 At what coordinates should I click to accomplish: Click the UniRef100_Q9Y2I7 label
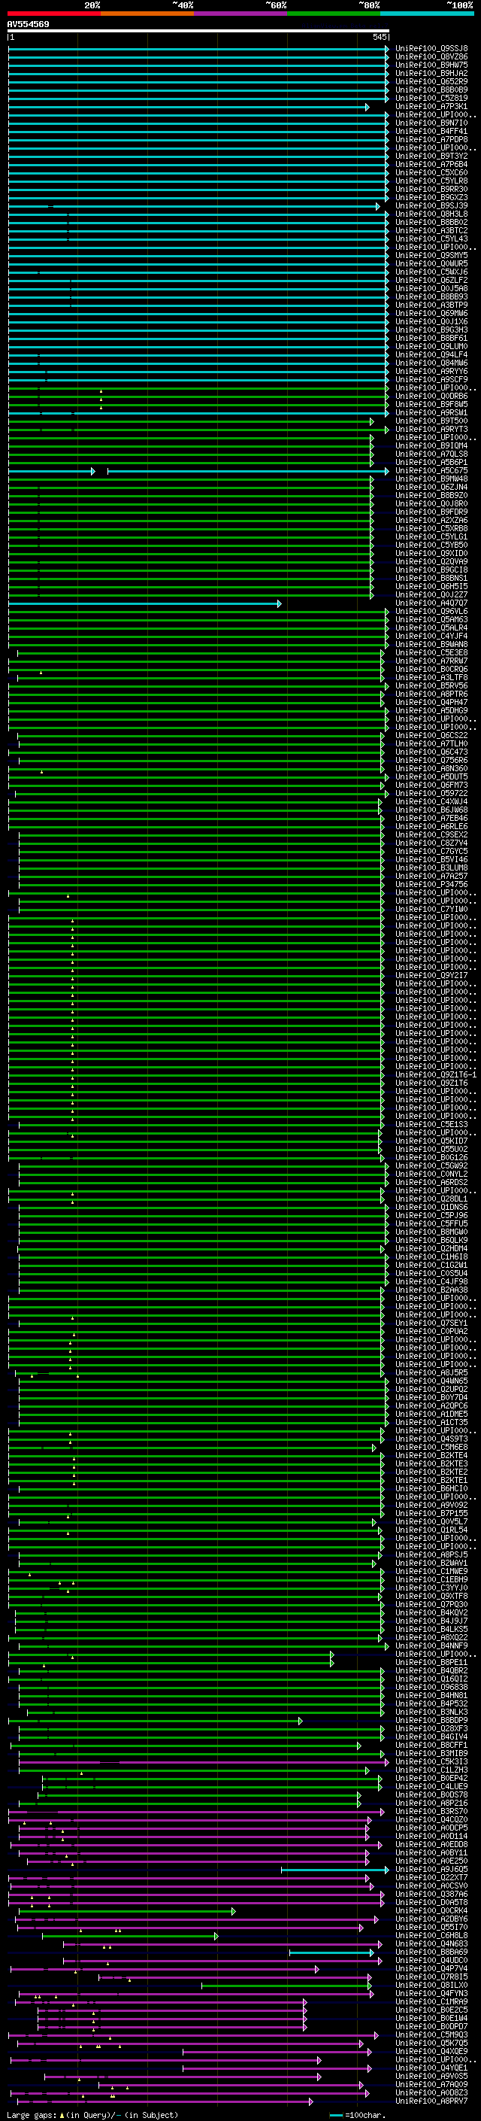(431, 976)
